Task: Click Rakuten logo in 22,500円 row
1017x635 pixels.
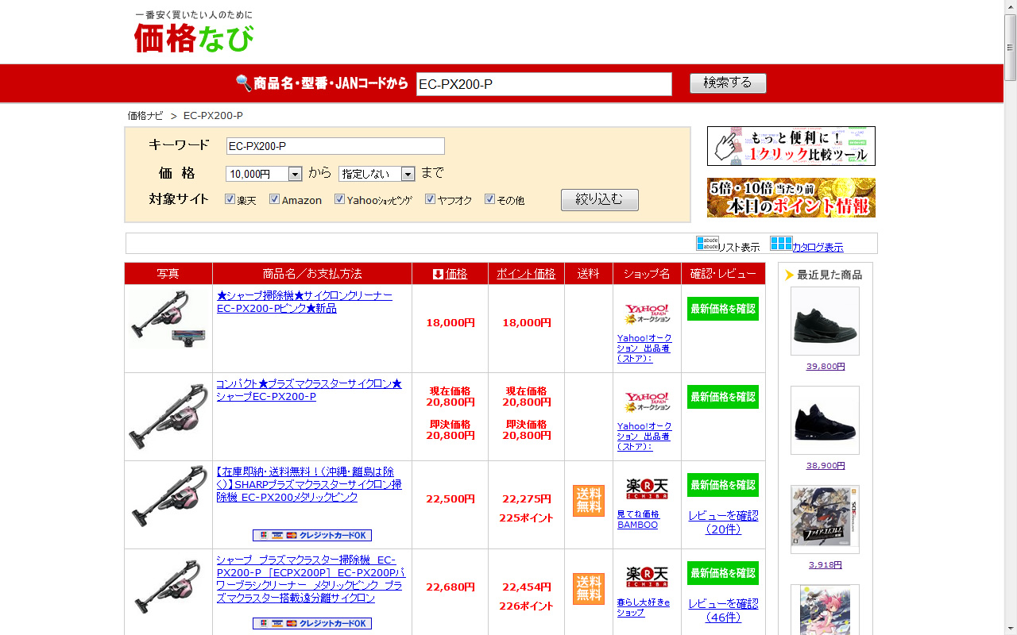Action: [647, 488]
